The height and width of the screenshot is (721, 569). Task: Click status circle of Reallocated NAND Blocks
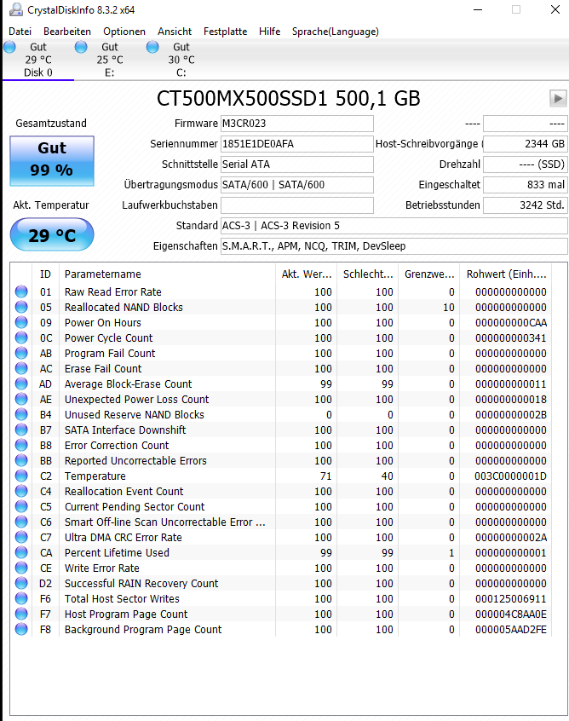(x=21, y=307)
